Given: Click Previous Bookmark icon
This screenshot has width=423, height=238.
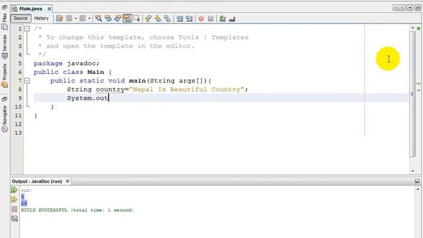Looking at the screenshot, I should click(x=148, y=19).
